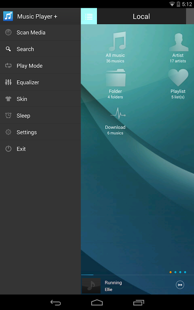Click the magnifying glass search icon
The image size is (194, 310).
[8, 49]
